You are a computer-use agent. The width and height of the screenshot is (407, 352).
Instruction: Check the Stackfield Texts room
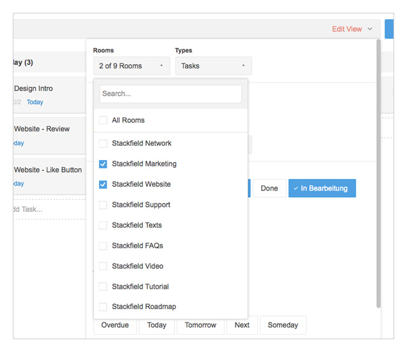pos(103,225)
